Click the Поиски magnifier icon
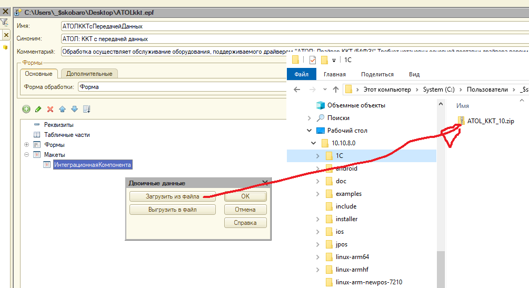This screenshot has width=529, height=288. tap(320, 118)
